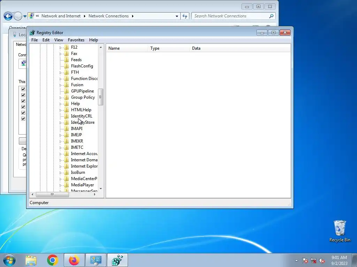The height and width of the screenshot is (267, 357).
Task: Open the View menu in Registry Editor
Action: (59, 40)
